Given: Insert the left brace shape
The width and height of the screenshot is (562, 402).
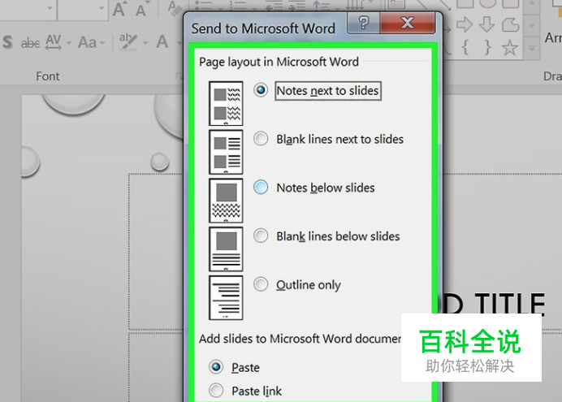Looking at the screenshot, I should pyautogui.click(x=465, y=47).
